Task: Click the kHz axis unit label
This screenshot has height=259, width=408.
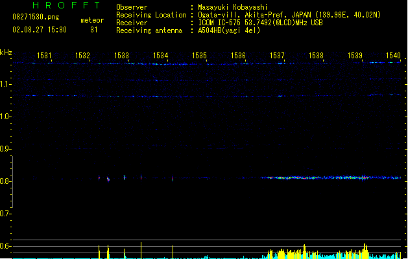Action: [x=6, y=52]
